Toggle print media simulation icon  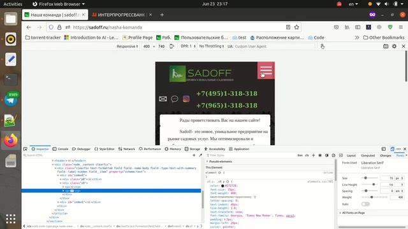click(333, 155)
